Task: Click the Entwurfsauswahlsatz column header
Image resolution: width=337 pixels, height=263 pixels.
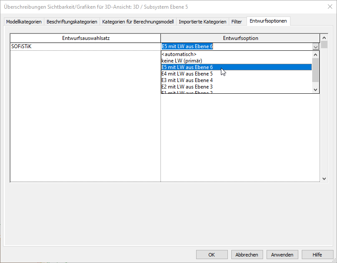Action: pyautogui.click(x=85, y=38)
